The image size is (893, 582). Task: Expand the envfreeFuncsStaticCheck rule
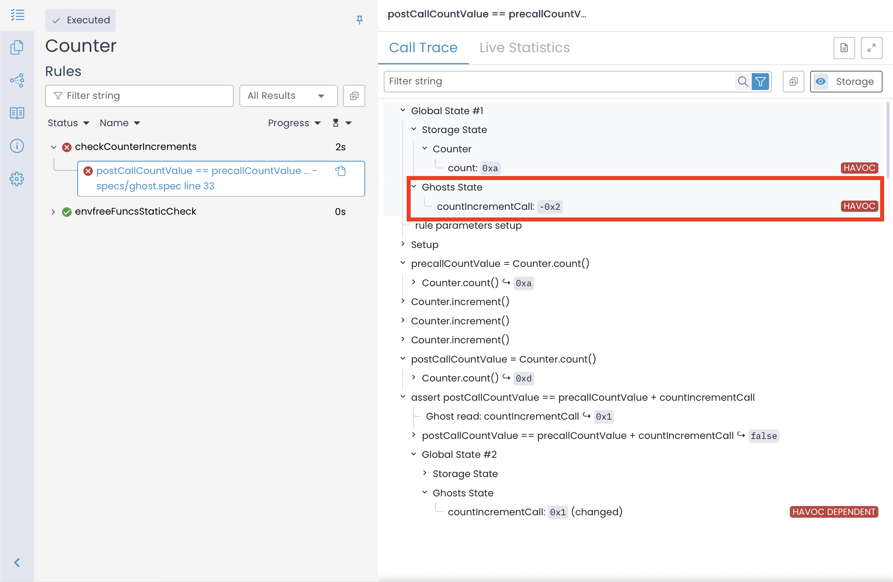coord(53,212)
